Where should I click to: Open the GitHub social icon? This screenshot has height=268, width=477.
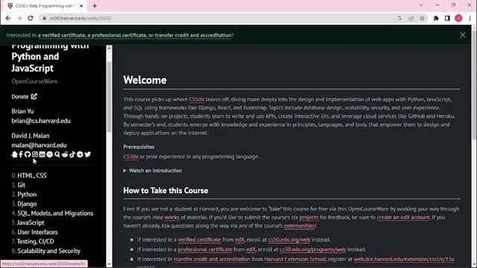(28, 154)
